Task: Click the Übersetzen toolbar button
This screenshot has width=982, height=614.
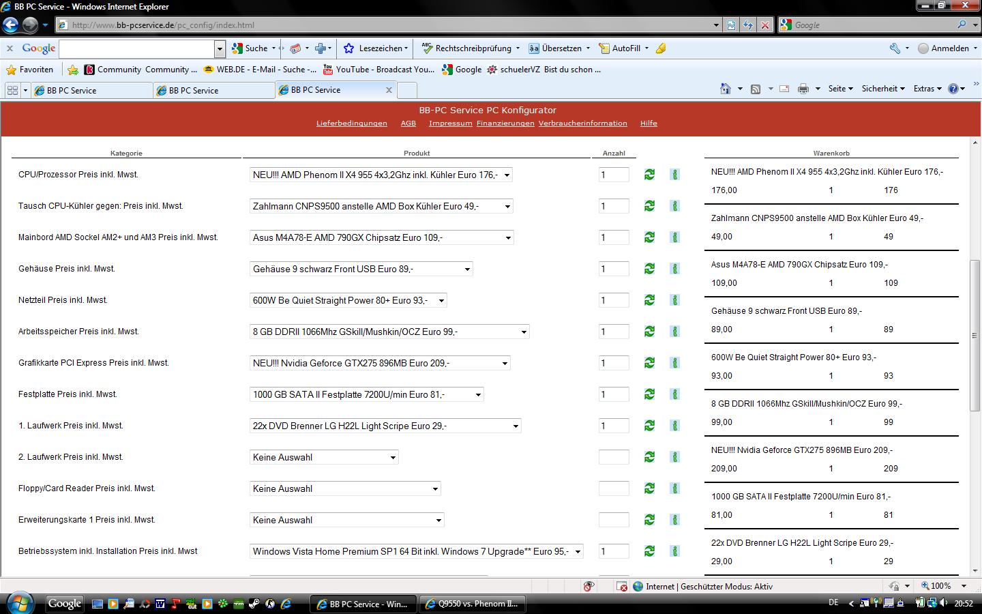Action: (x=556, y=48)
